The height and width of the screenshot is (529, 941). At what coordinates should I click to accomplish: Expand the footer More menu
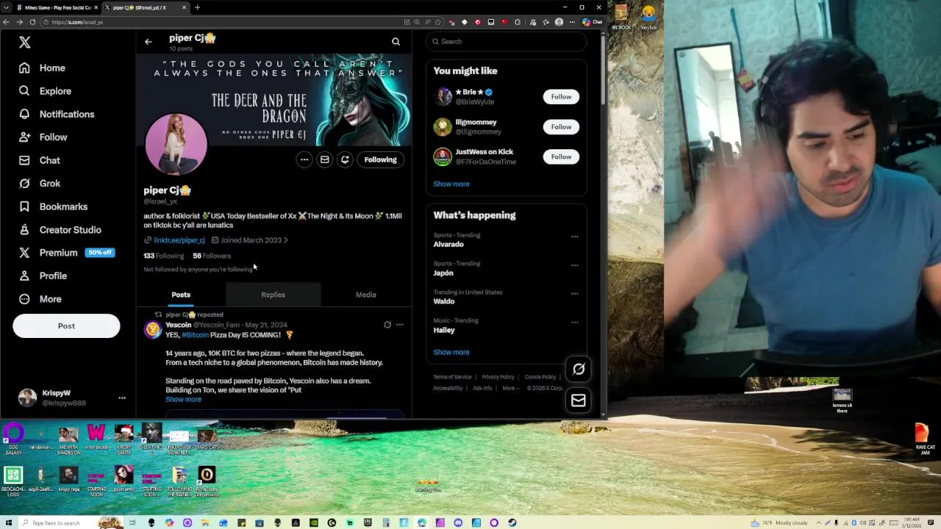coord(511,388)
